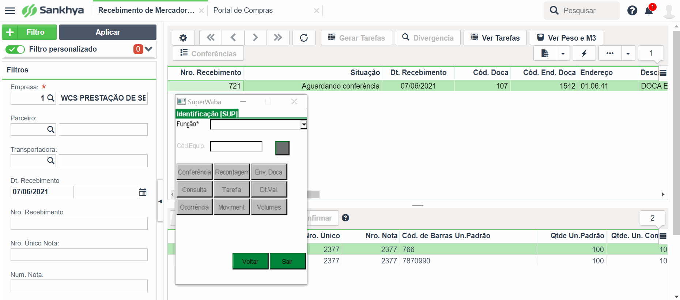Open upper grid column menu icon
This screenshot has width=680, height=300.
(x=663, y=73)
